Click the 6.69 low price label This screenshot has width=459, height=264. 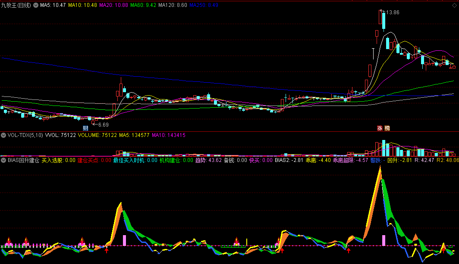pos(104,125)
